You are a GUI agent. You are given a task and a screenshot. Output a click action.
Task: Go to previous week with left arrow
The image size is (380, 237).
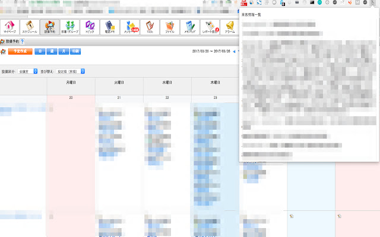click(x=234, y=52)
